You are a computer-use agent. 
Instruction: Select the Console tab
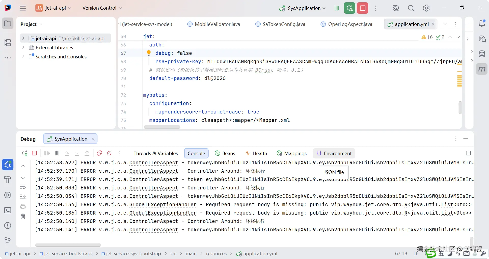pyautogui.click(x=196, y=153)
